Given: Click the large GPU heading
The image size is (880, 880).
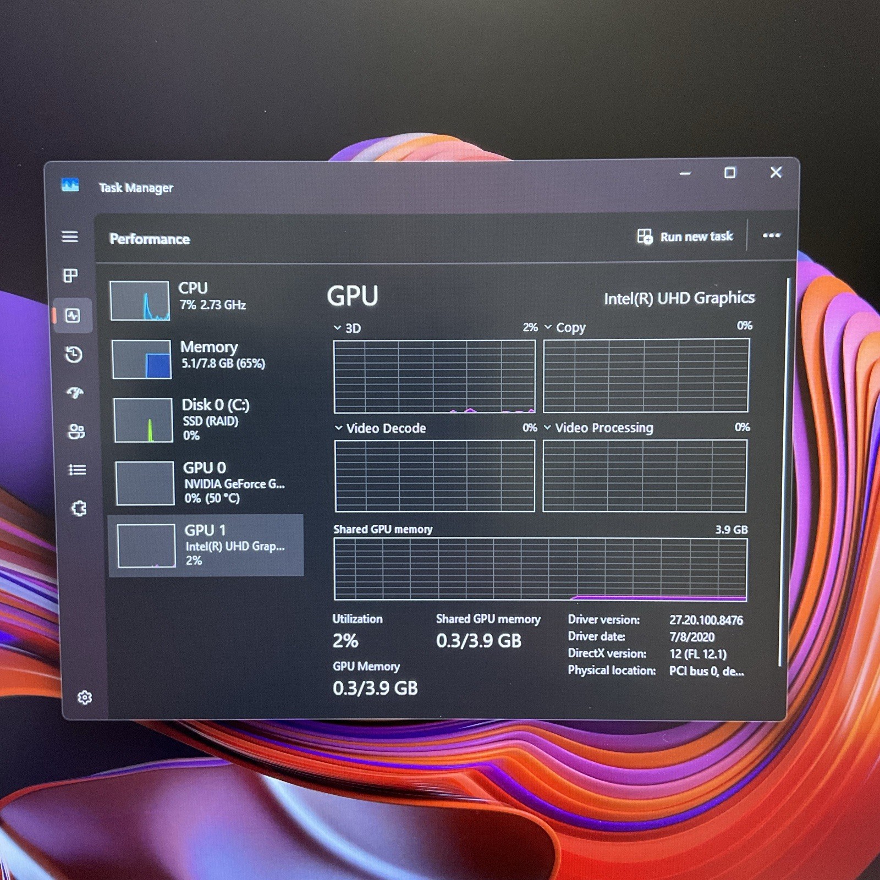Looking at the screenshot, I should [353, 296].
